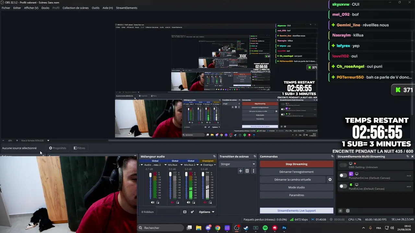This screenshot has width=415, height=233.
Task: Unmute the Mic/Aux channel speaker icon
Action: [172, 203]
